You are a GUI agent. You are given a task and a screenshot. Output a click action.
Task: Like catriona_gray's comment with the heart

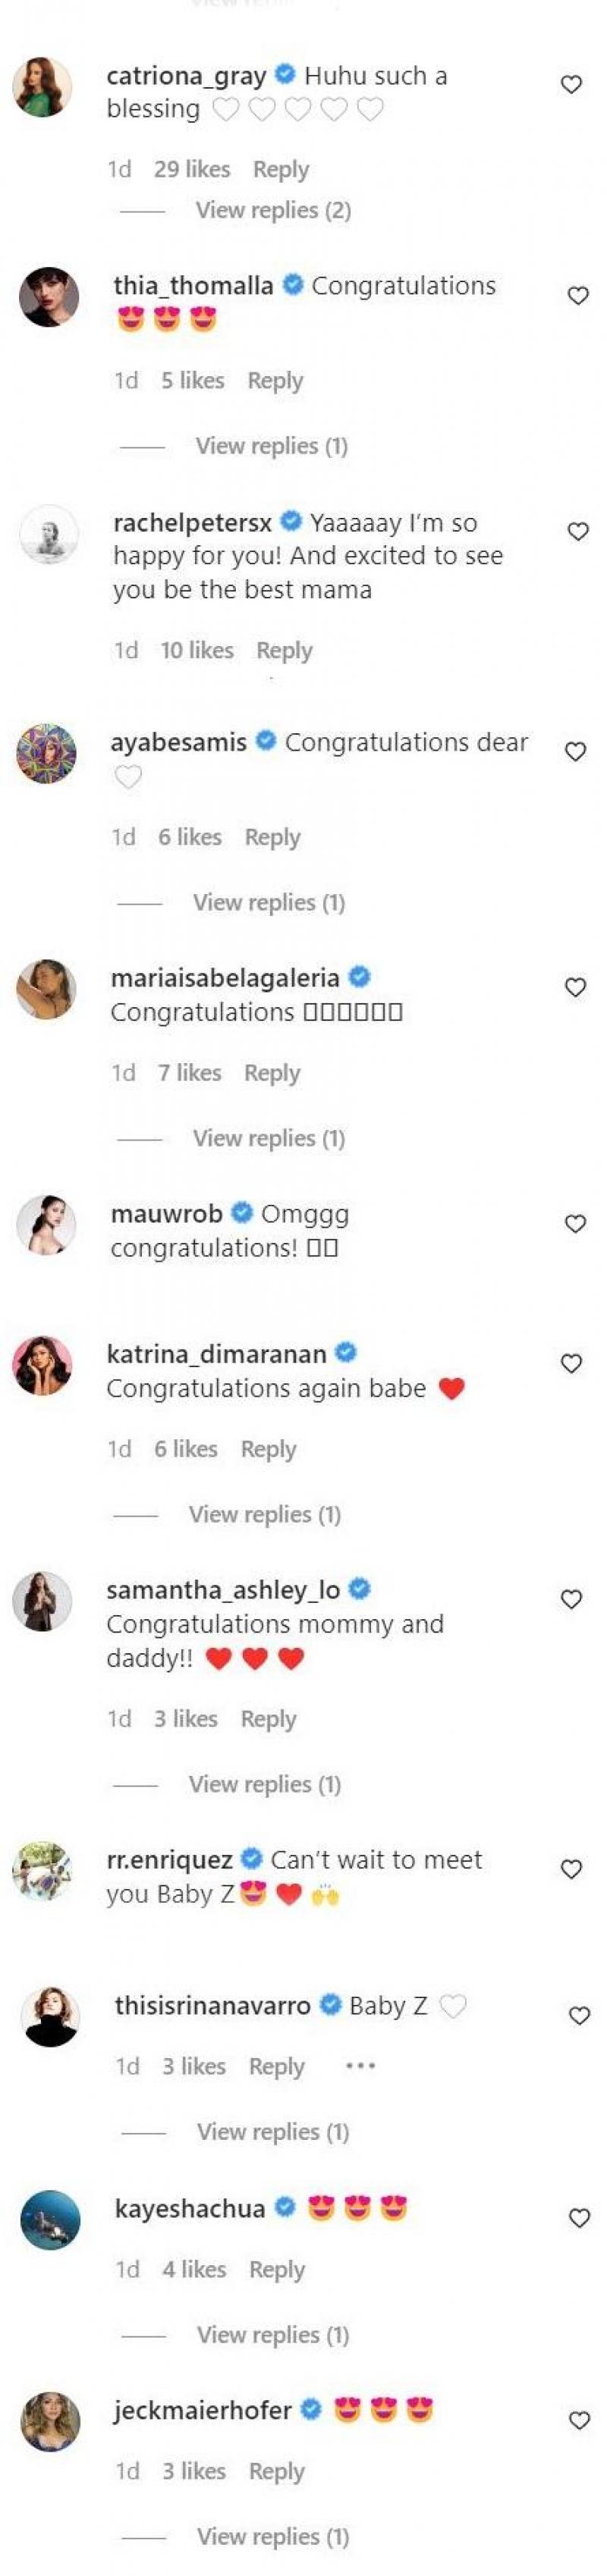click(571, 85)
